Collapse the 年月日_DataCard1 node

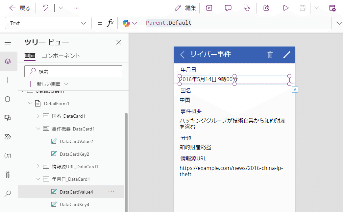point(38,179)
